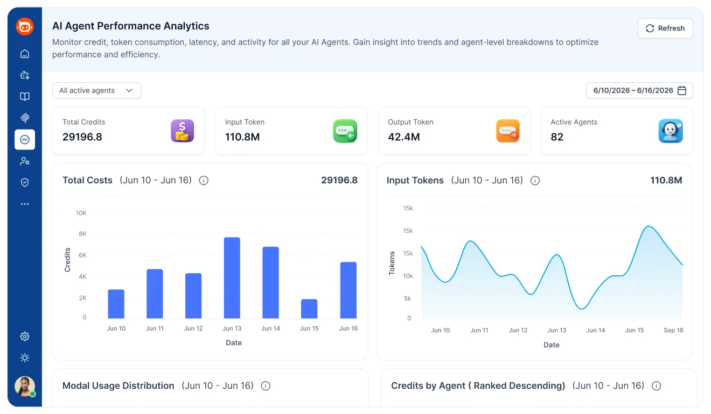Click the AI Agent Performance Analytics heading
Image resolution: width=711 pixels, height=414 pixels.
131,26
